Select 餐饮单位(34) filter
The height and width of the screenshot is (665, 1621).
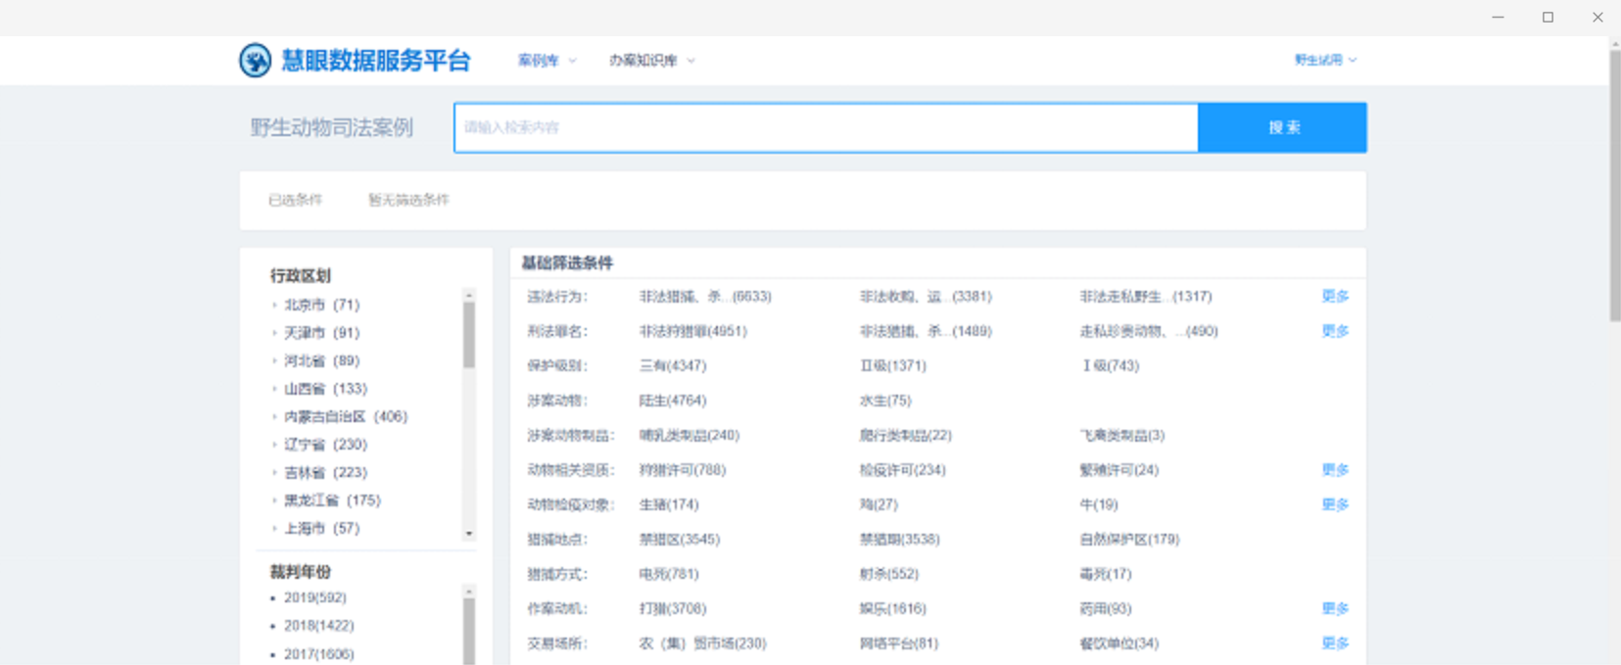(1119, 643)
